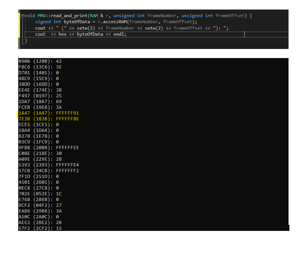Click value FFFFFFEE on the 9FBB line
Viewport: 305px width, 253px height.
(x=68, y=148)
